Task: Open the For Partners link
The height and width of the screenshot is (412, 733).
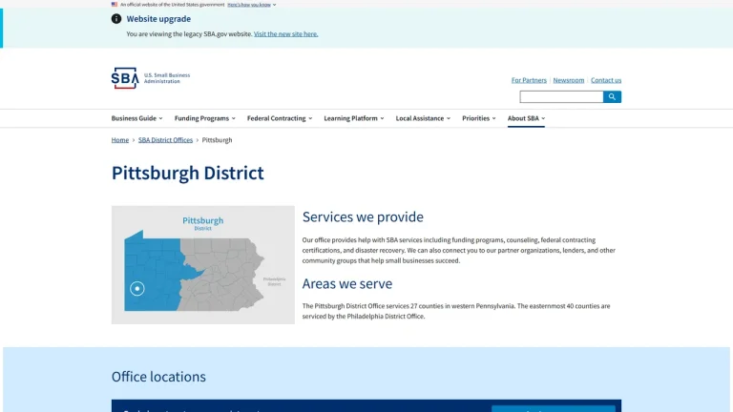Action: click(529, 80)
